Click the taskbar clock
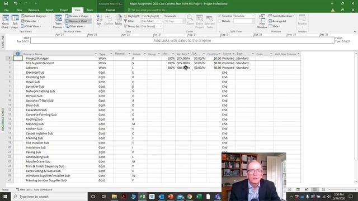Image resolution: width=358 pixels, height=201 pixels. (338, 197)
